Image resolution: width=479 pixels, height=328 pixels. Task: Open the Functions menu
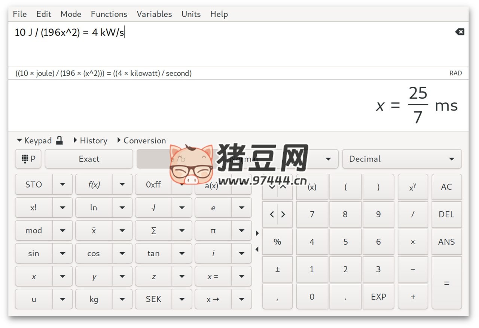click(x=109, y=14)
